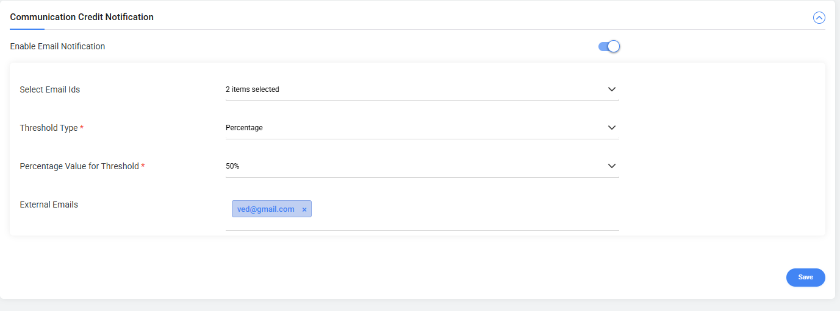Open dropdown showing 'Percentage' threshold type
Viewport: 840px width, 311px height.
point(415,128)
